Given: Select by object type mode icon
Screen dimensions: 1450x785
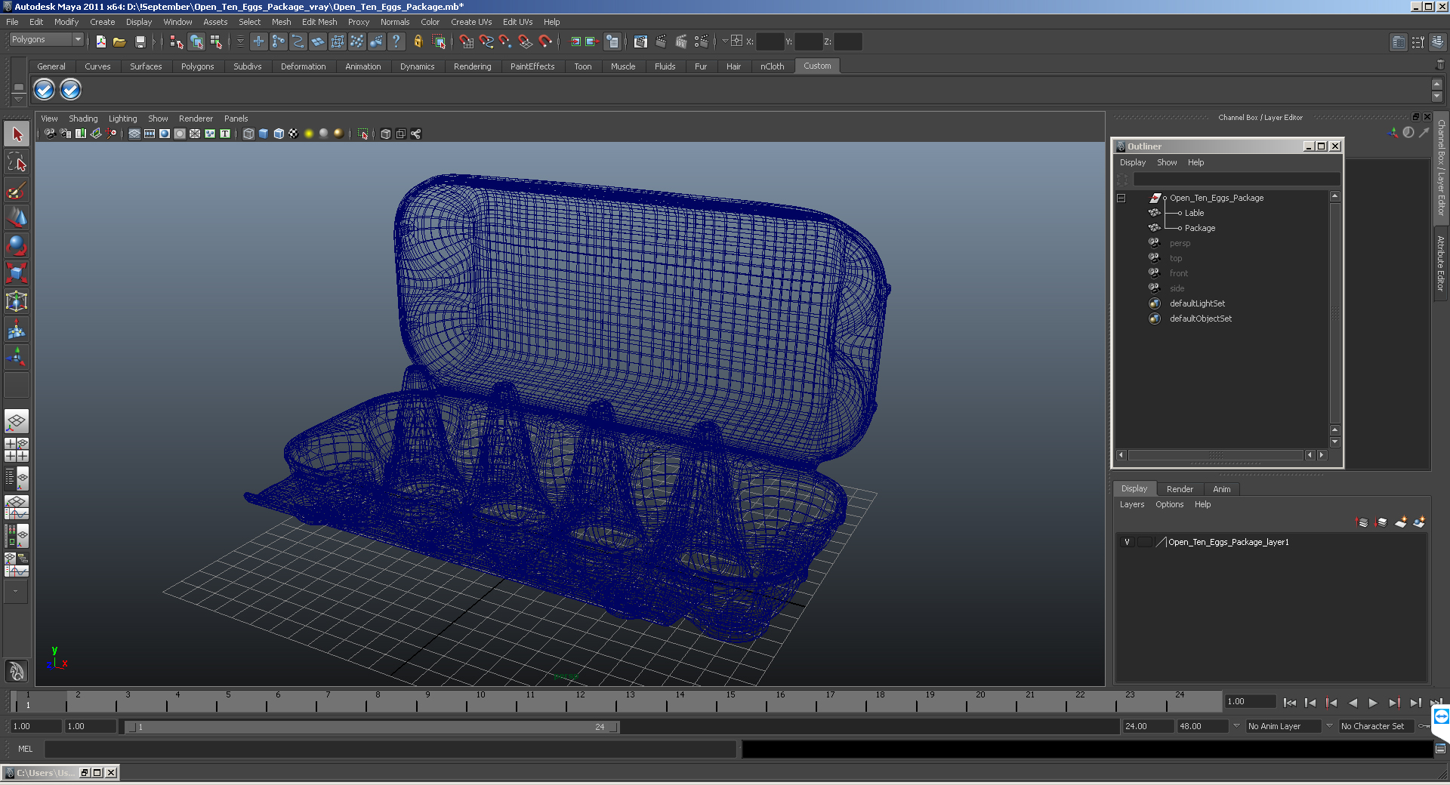Looking at the screenshot, I should (196, 42).
